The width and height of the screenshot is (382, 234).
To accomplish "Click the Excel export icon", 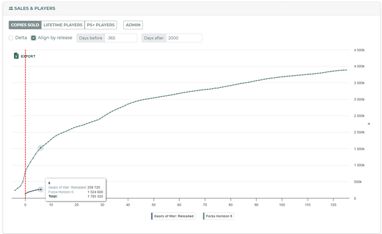I will pos(16,56).
